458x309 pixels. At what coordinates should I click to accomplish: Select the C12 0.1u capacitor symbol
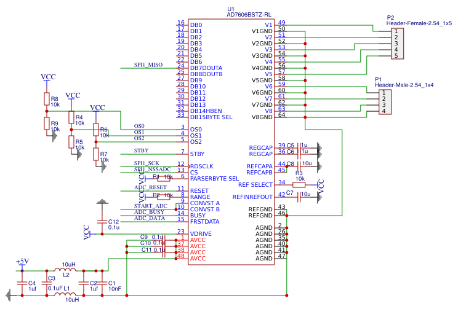point(102,222)
